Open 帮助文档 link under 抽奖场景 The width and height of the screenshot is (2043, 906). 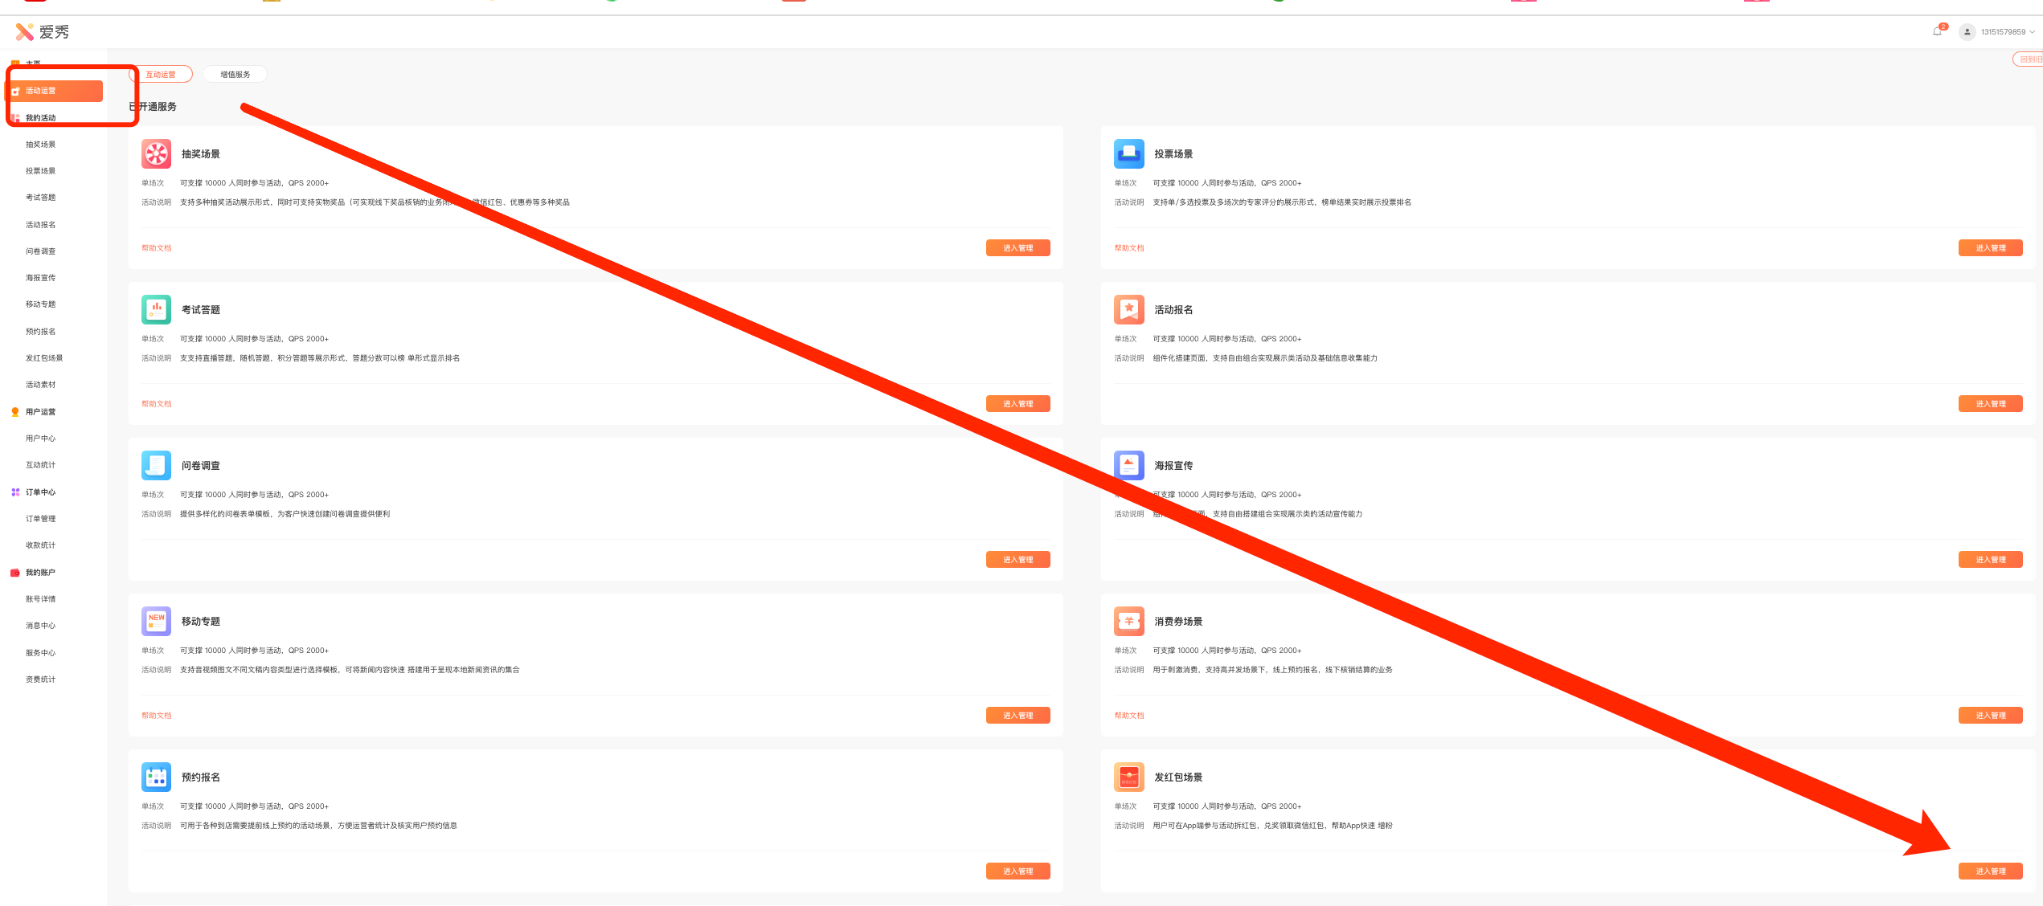click(x=157, y=248)
